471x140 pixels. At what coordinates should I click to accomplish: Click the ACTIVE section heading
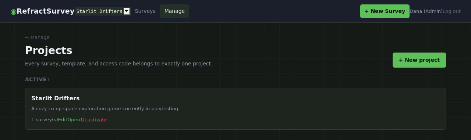(x=36, y=79)
